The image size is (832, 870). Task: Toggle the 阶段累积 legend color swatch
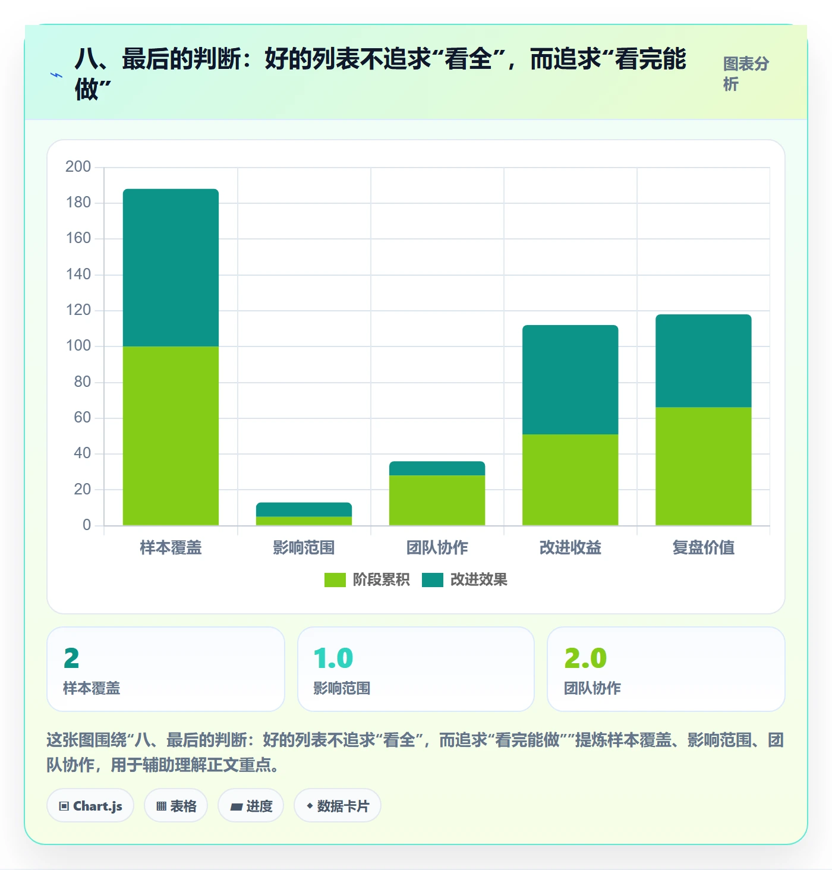(335, 580)
